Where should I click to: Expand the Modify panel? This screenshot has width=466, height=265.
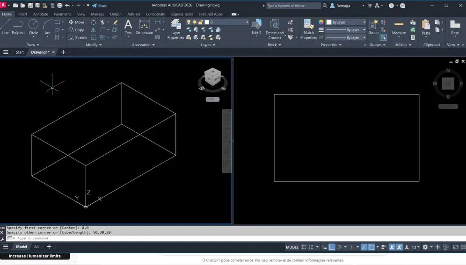pos(94,45)
